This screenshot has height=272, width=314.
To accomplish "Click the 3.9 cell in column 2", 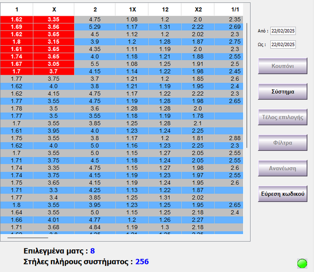I will tap(95, 42).
